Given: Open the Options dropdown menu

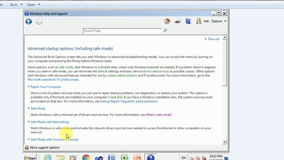Looking at the screenshot, I should [219, 21].
